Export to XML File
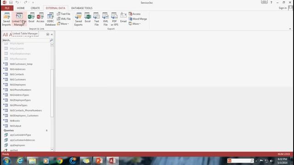Viewport: 294px width, 165px height. click(x=105, y=19)
